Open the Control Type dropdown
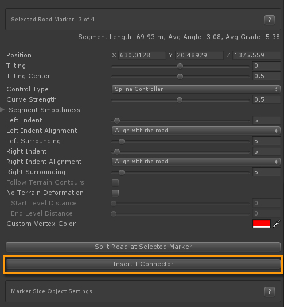The image size is (284, 307). (196, 89)
